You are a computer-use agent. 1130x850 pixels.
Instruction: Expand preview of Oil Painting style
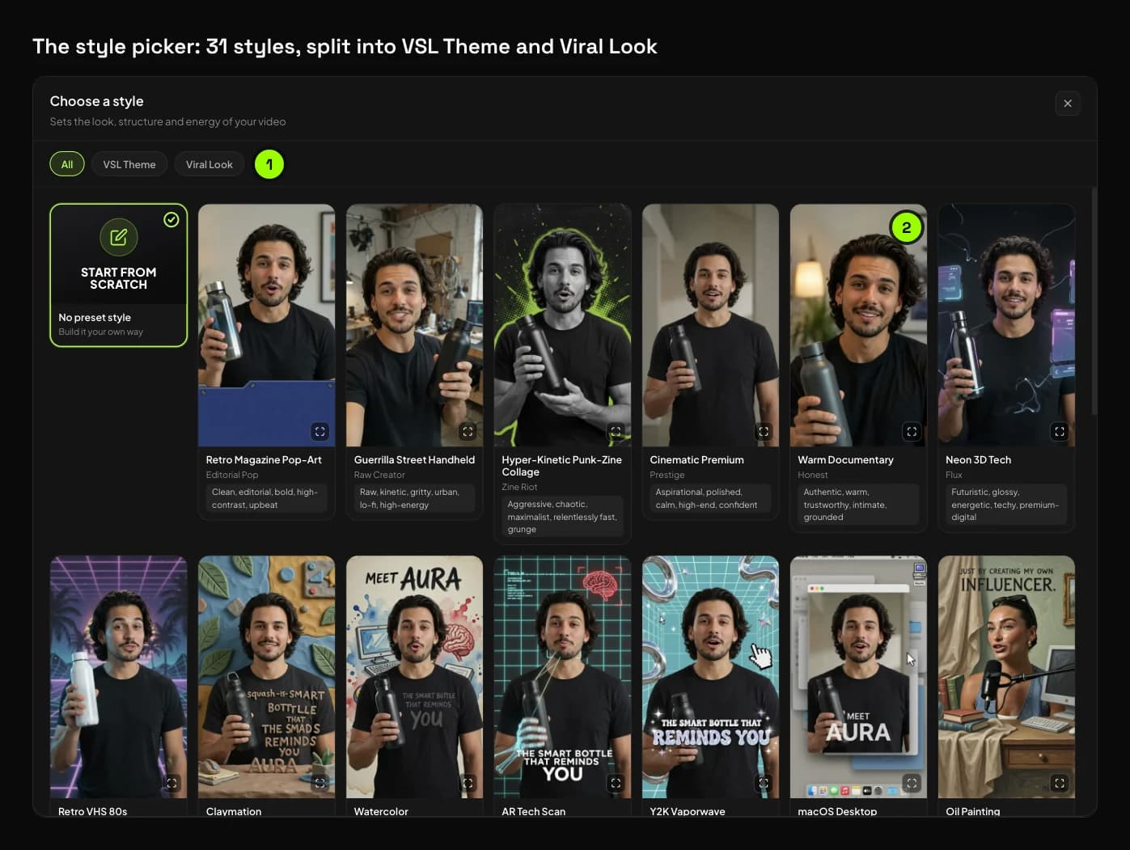[1060, 783]
